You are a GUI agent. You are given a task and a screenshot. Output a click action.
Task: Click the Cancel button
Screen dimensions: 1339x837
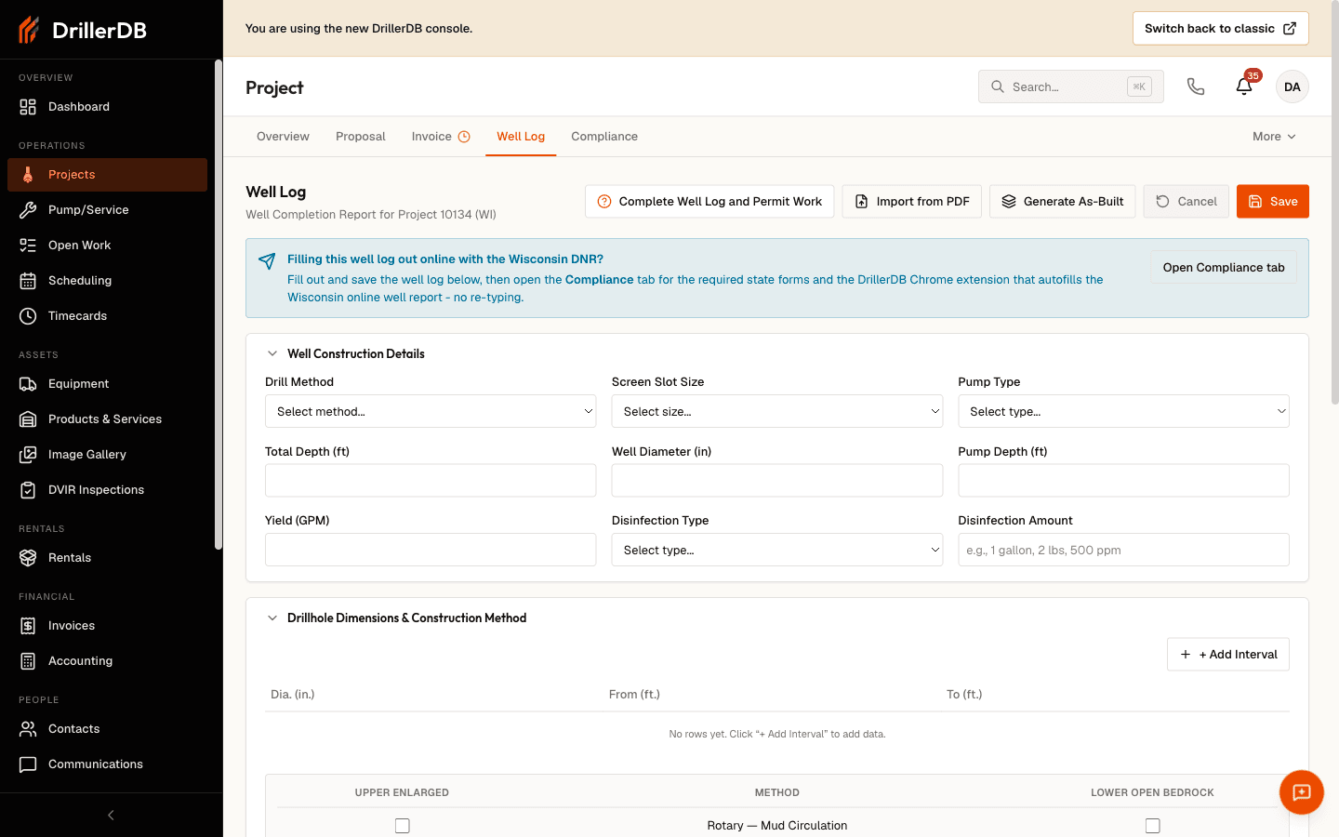1186,202
